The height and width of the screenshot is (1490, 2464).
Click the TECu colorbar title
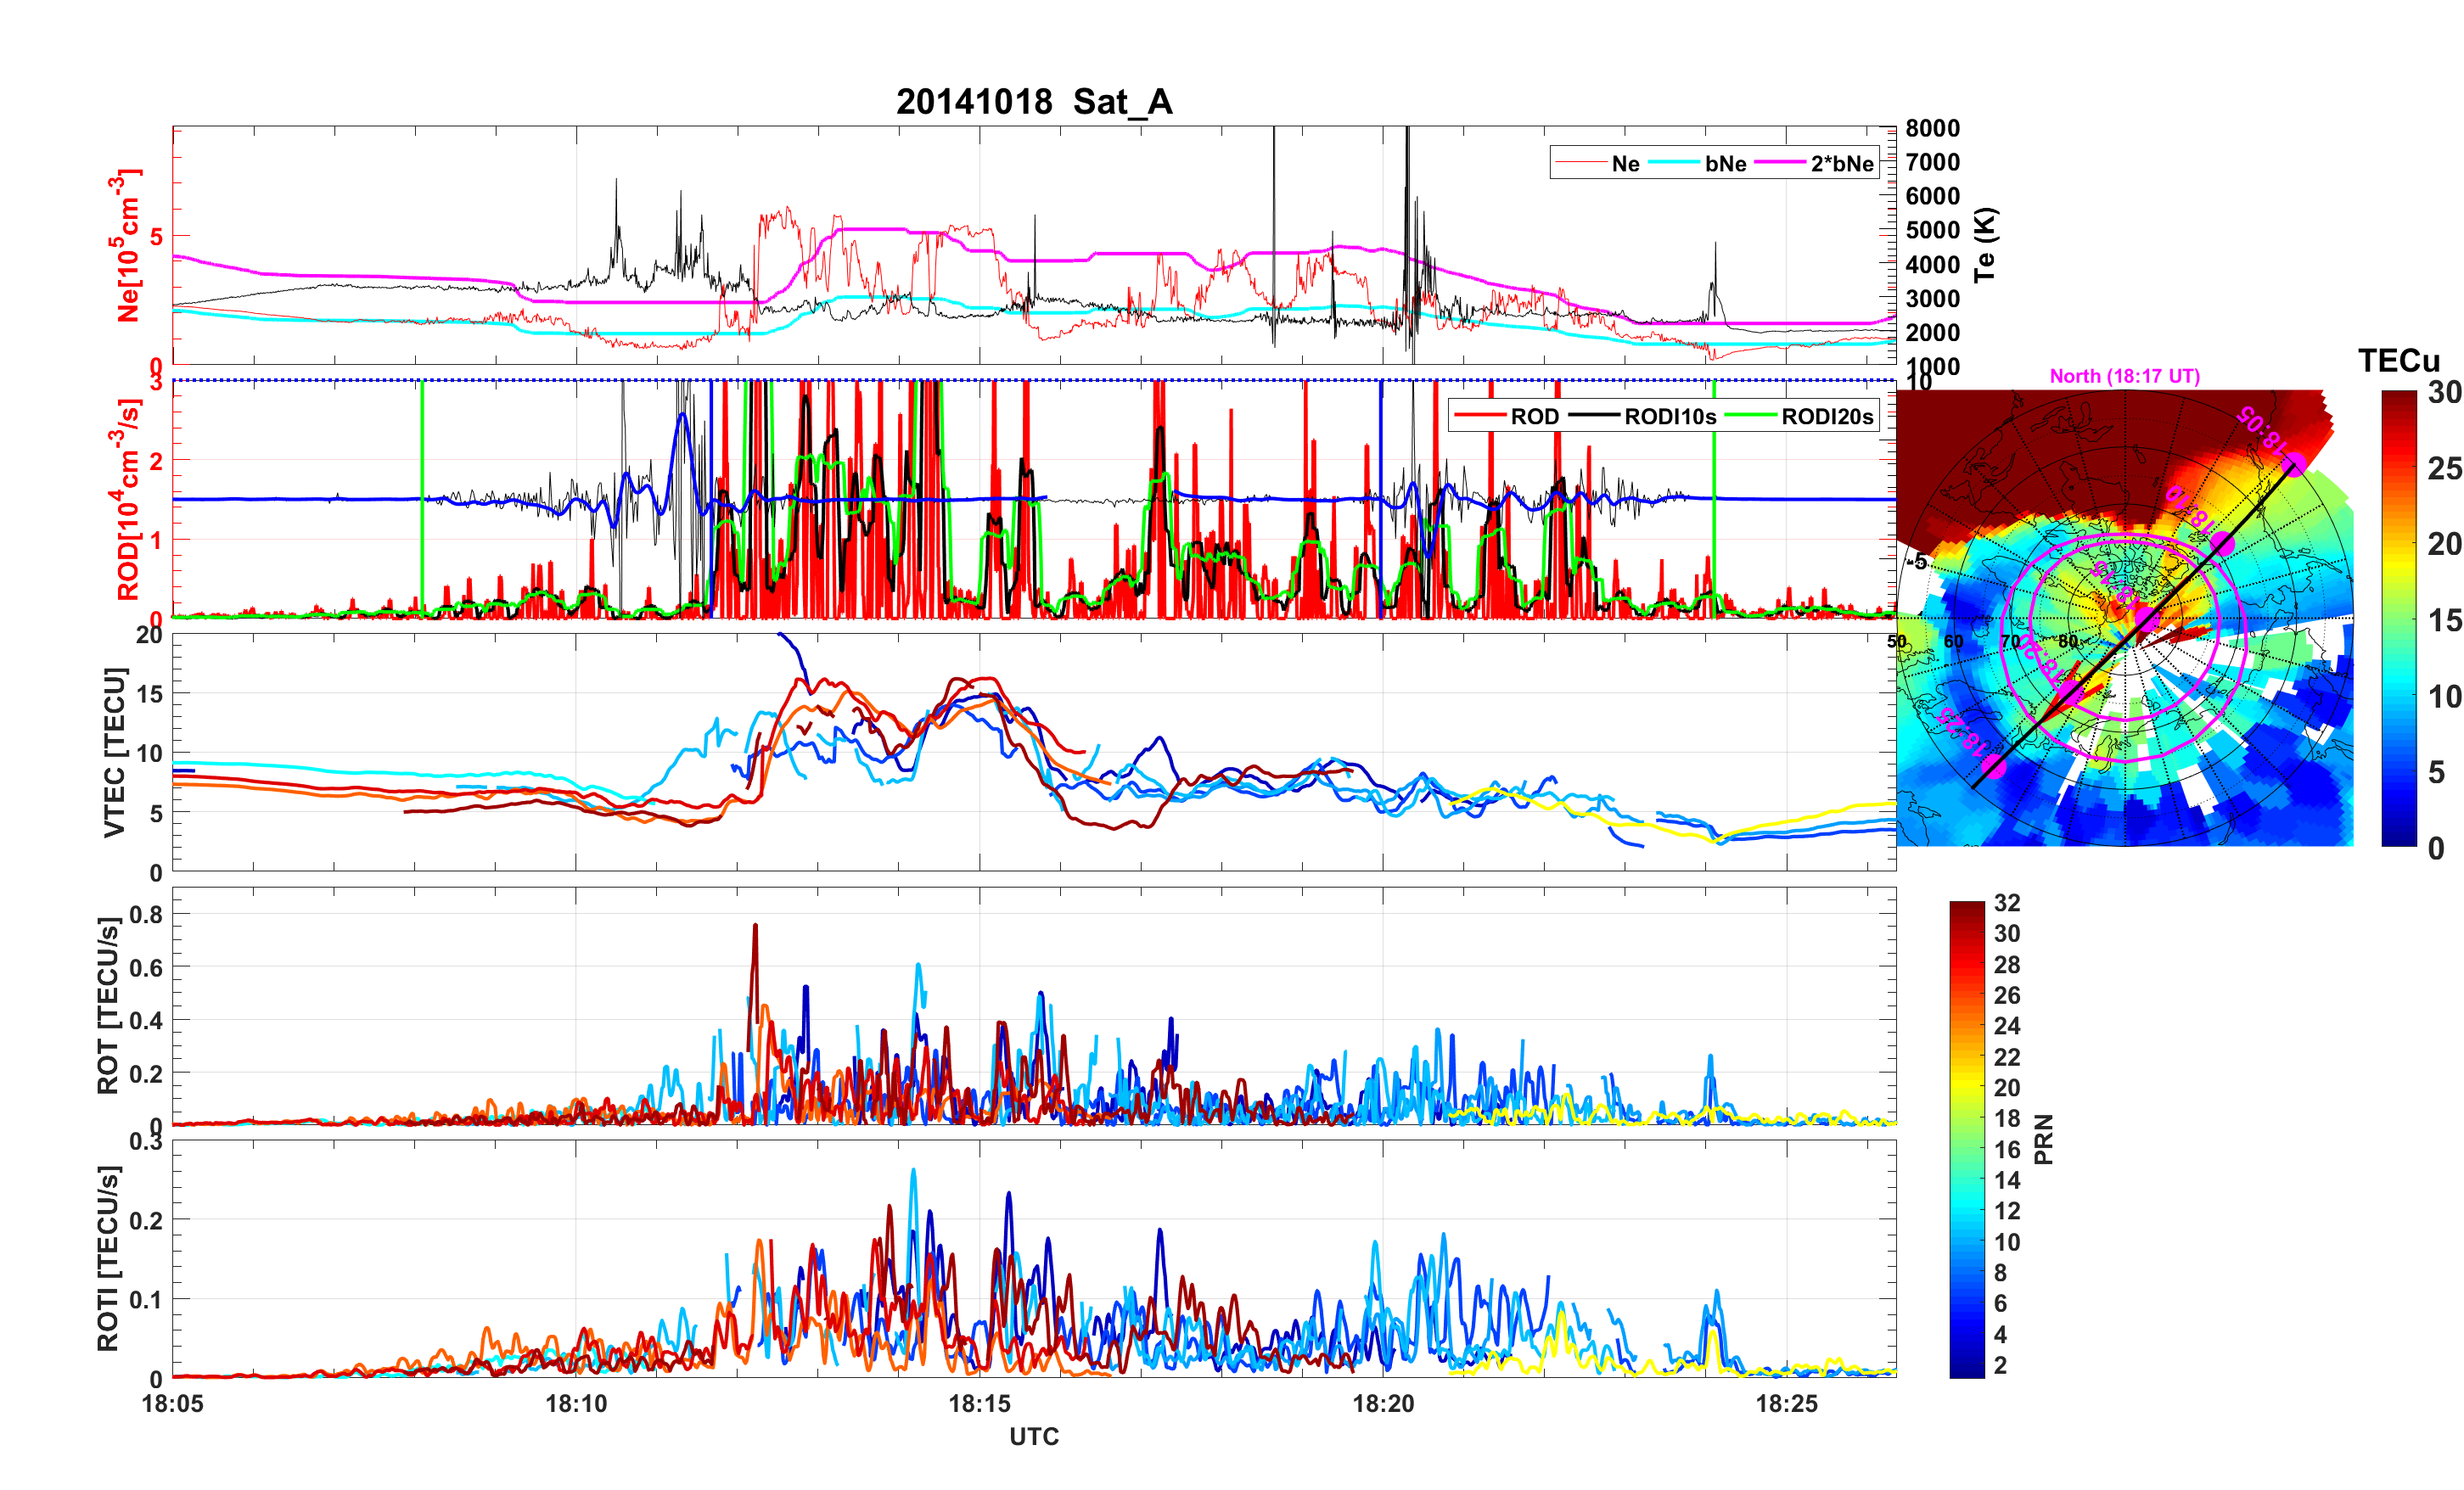2399,360
